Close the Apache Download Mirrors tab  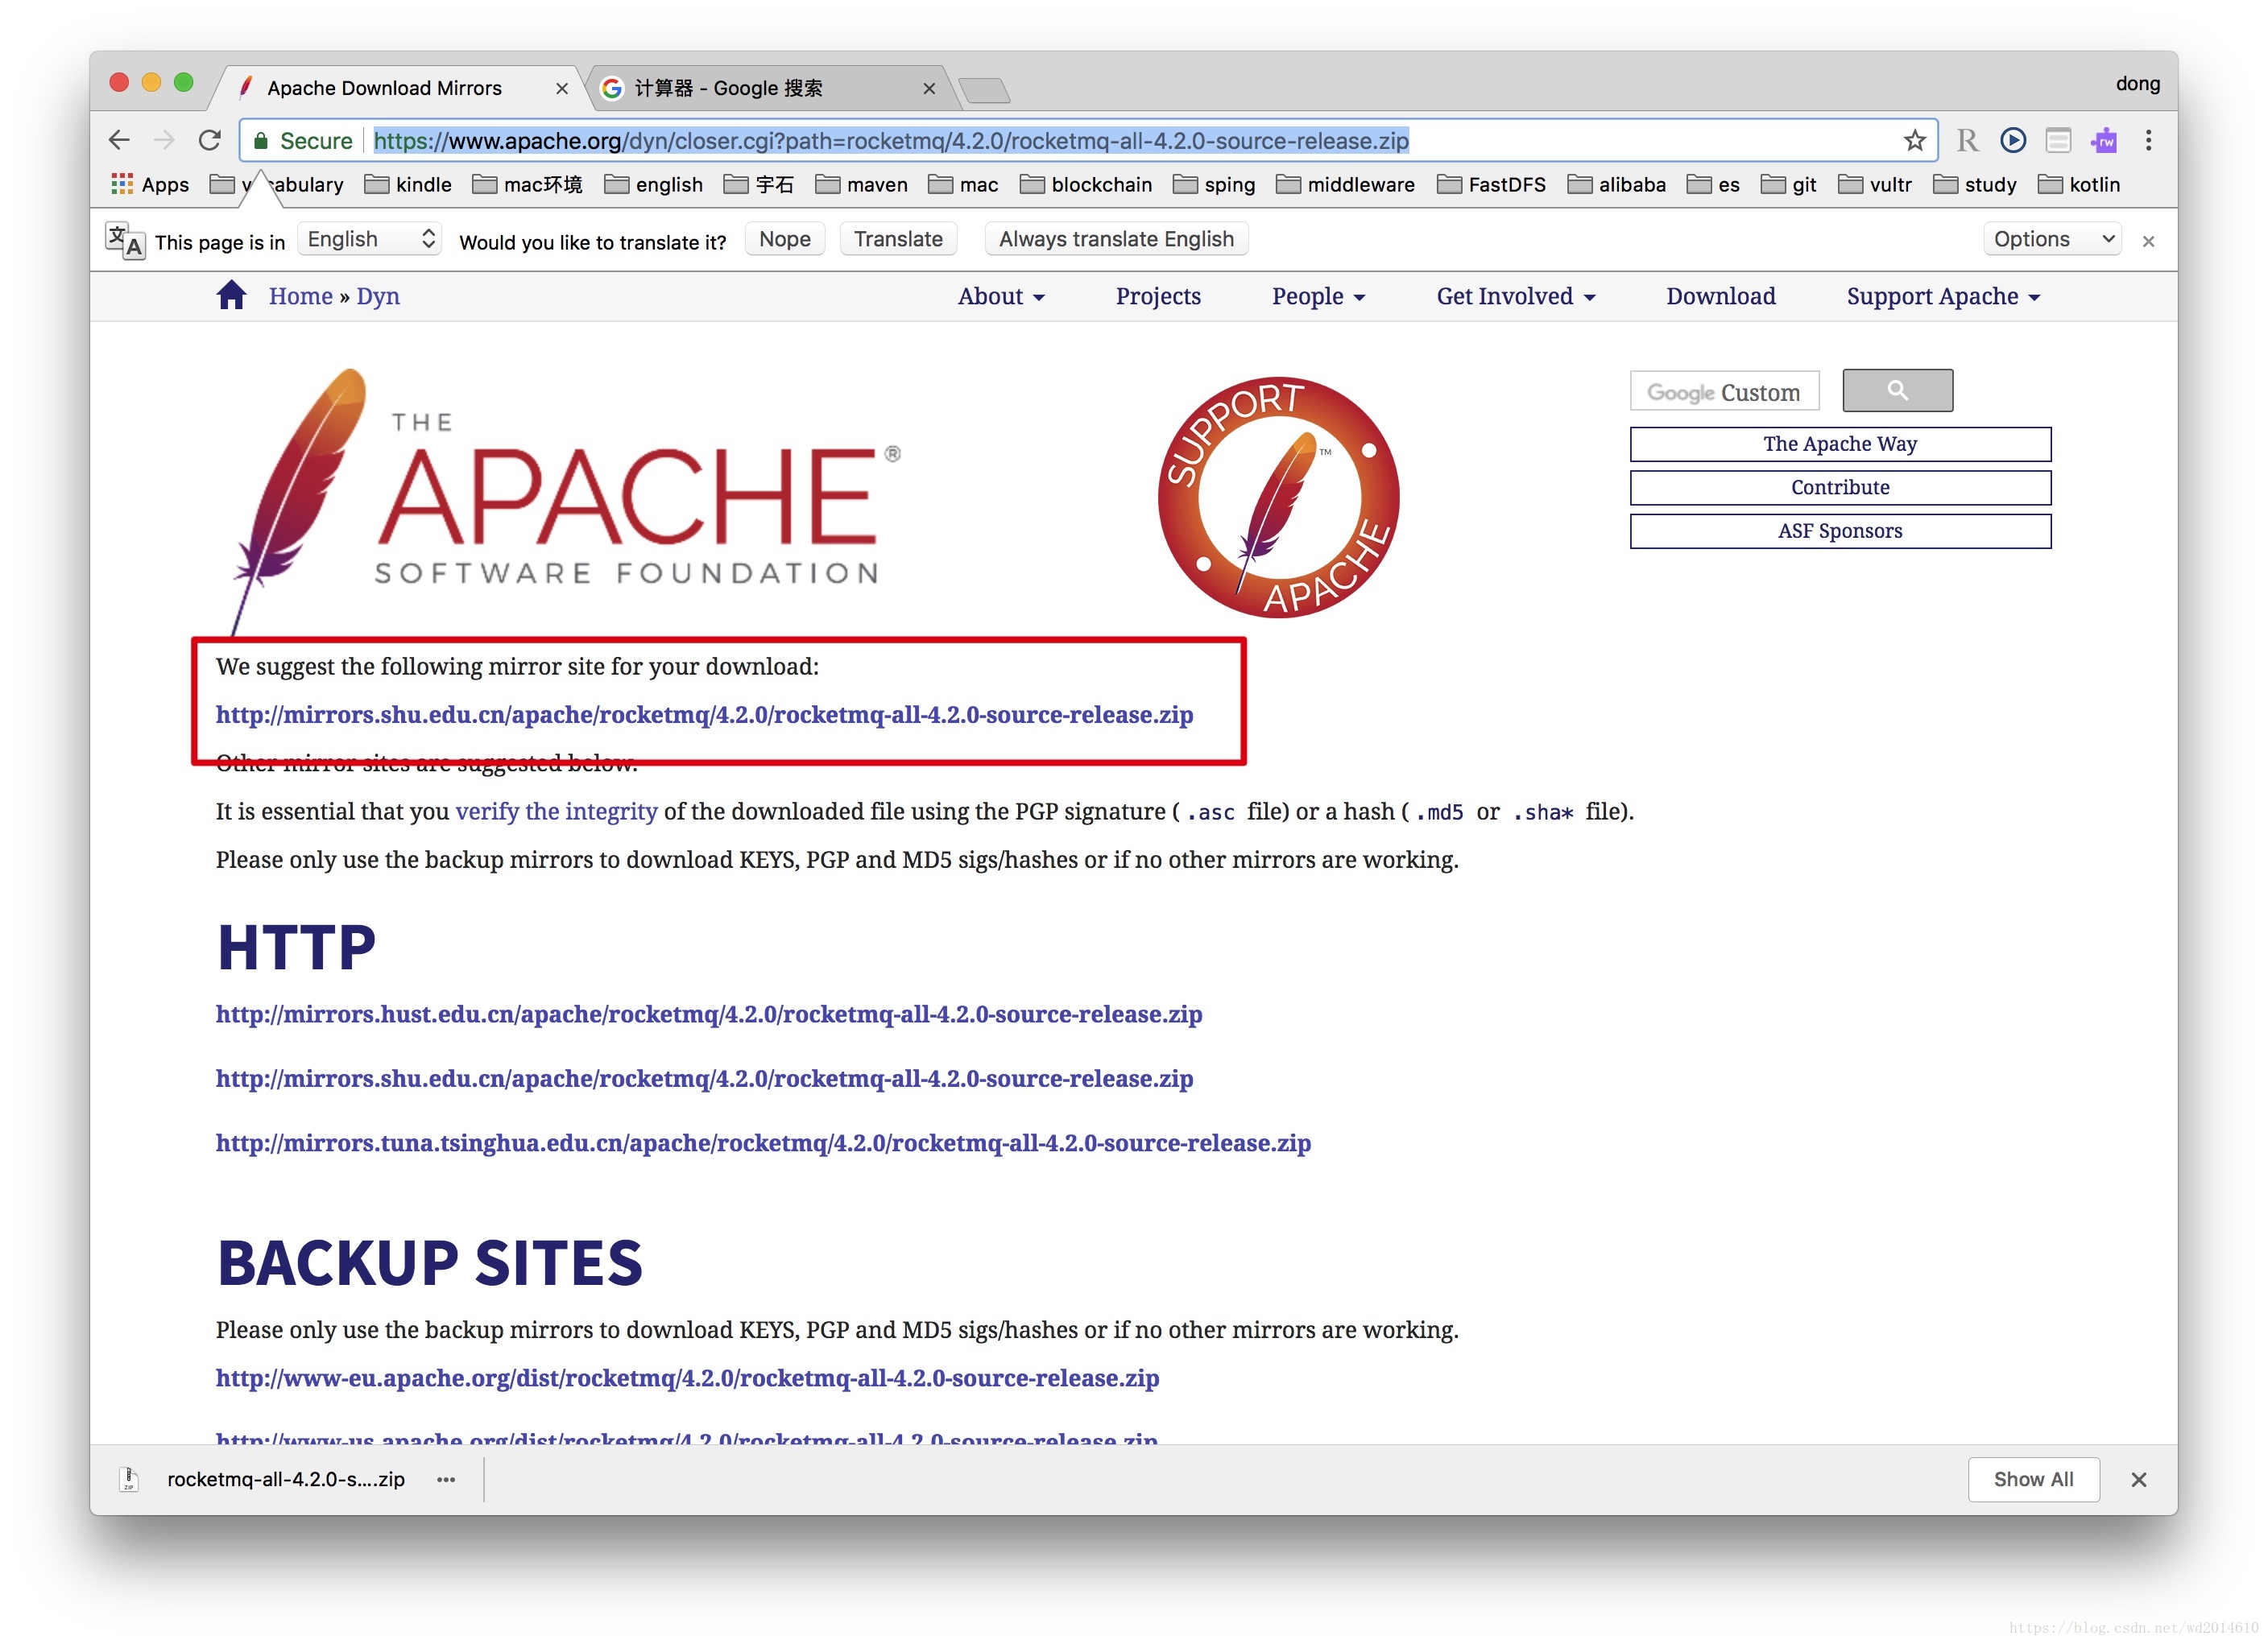pyautogui.click(x=562, y=89)
